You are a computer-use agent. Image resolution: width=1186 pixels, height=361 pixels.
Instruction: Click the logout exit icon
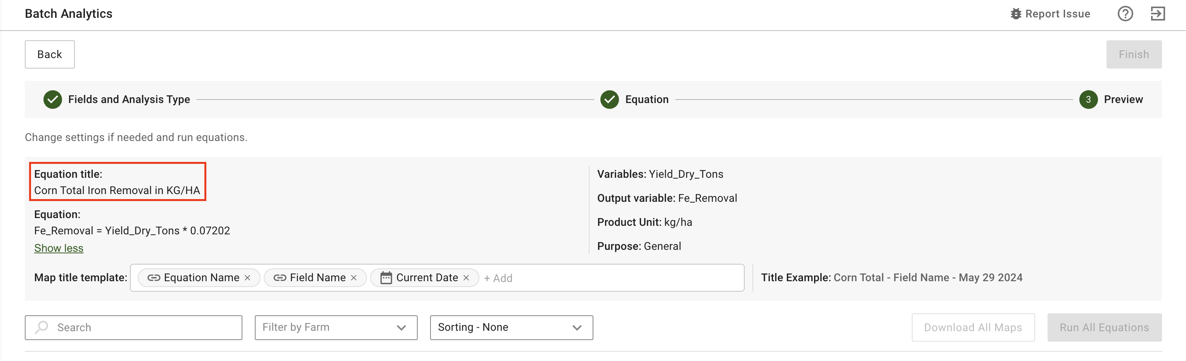[1157, 14]
